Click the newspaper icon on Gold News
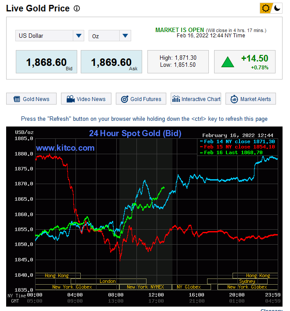Screen dimensions: 290x311 pyautogui.click(x=17, y=99)
